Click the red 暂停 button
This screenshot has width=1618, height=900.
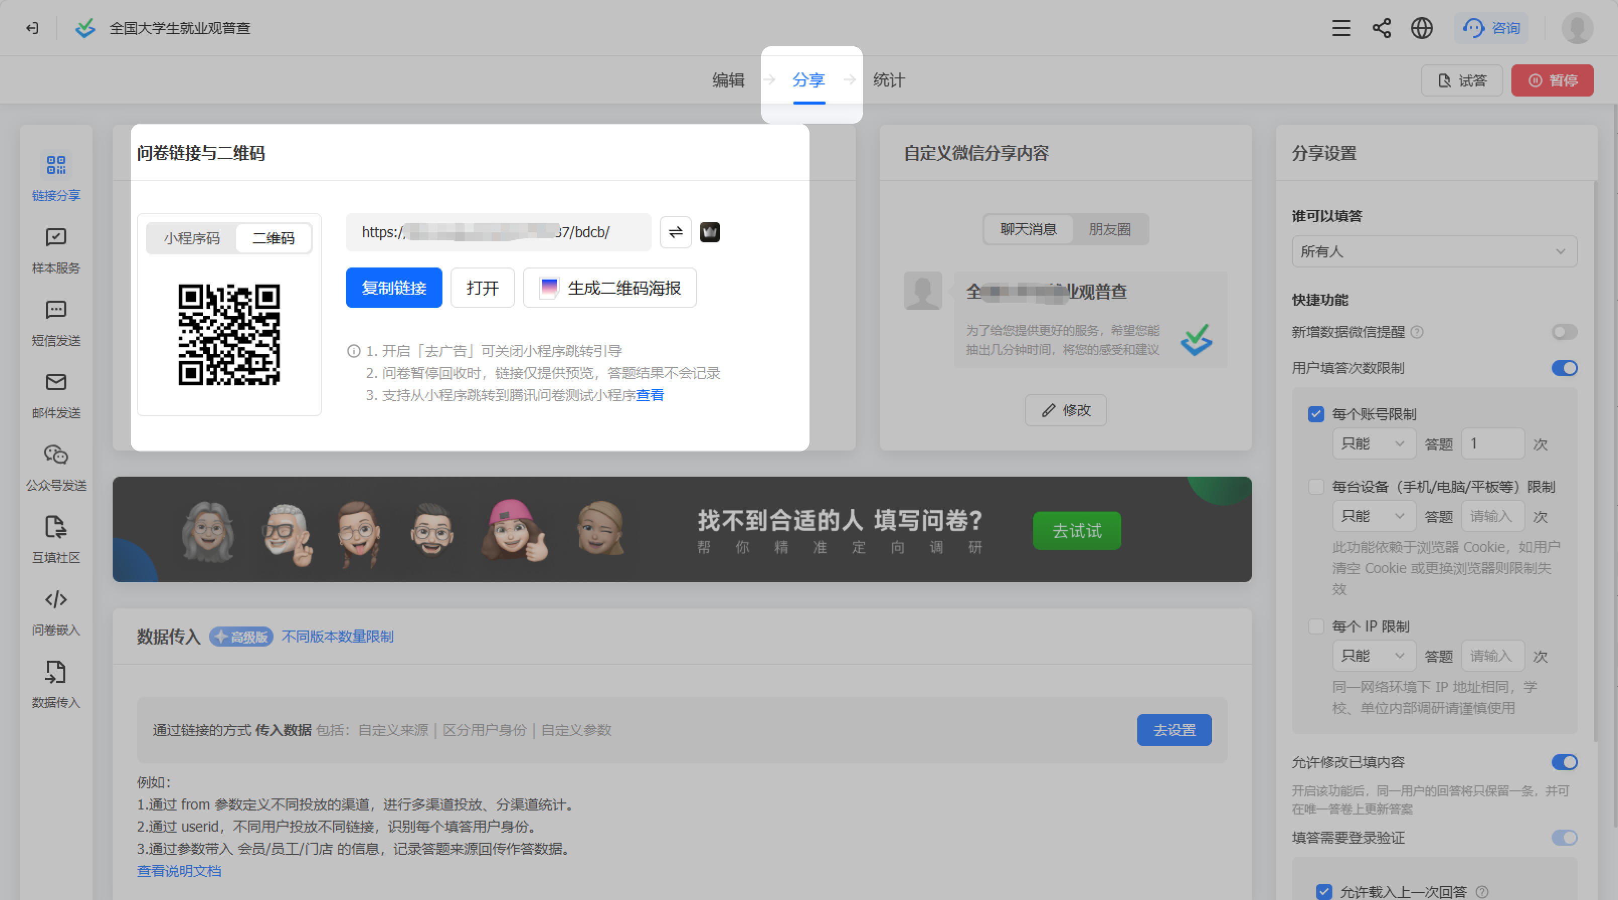[x=1552, y=80]
